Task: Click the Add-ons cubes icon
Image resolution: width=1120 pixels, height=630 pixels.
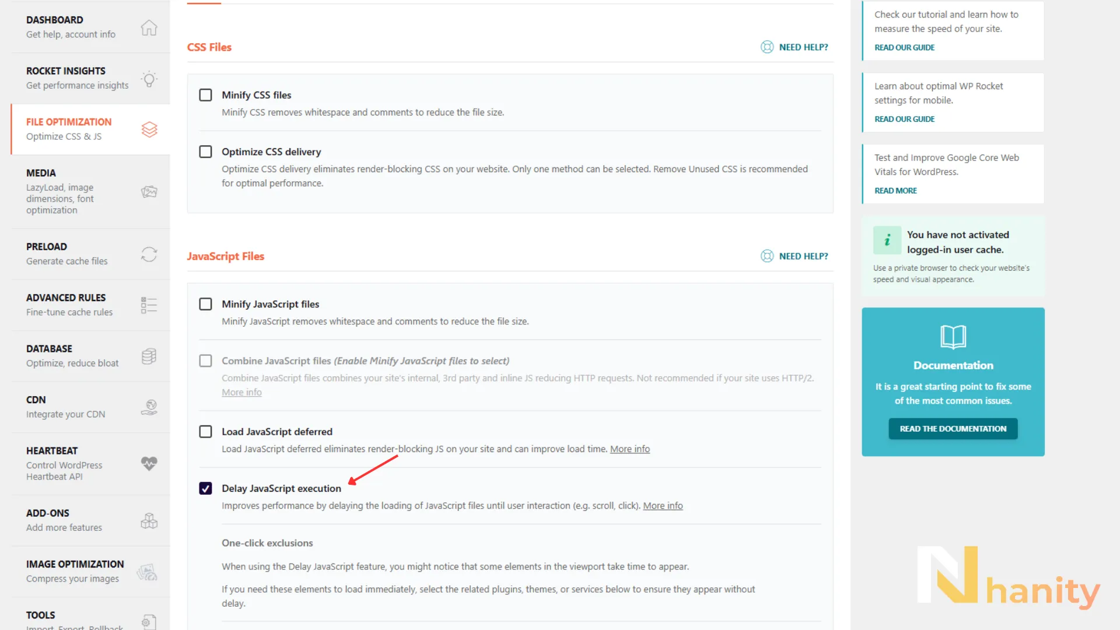Action: pos(149,520)
